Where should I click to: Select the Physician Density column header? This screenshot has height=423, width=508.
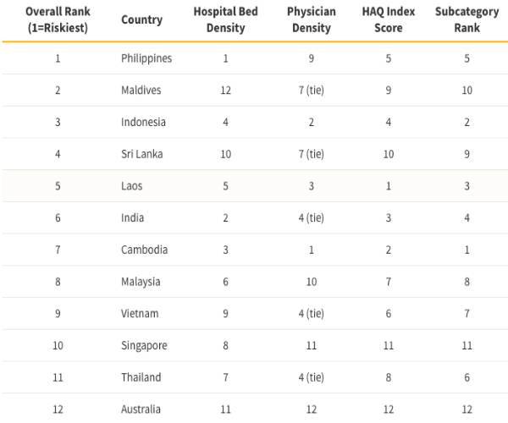click(312, 20)
